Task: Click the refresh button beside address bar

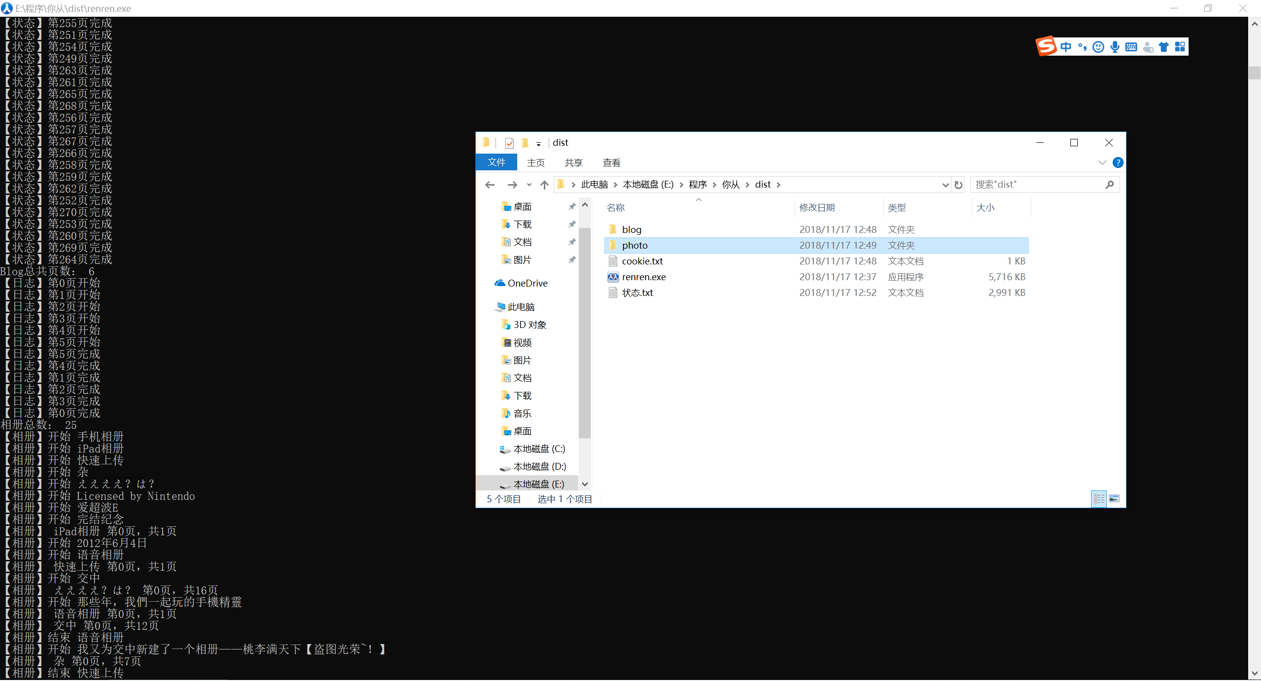Action: point(958,185)
